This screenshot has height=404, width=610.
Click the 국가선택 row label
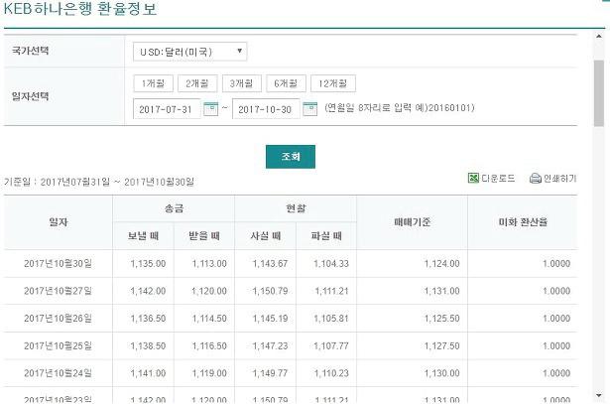pos(31,51)
